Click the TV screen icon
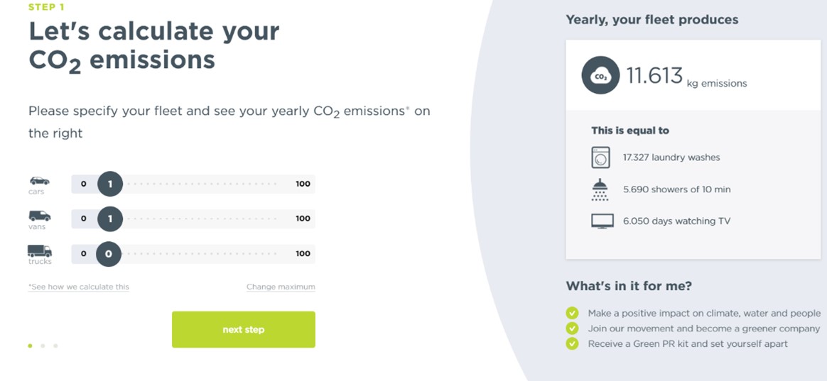 point(602,221)
